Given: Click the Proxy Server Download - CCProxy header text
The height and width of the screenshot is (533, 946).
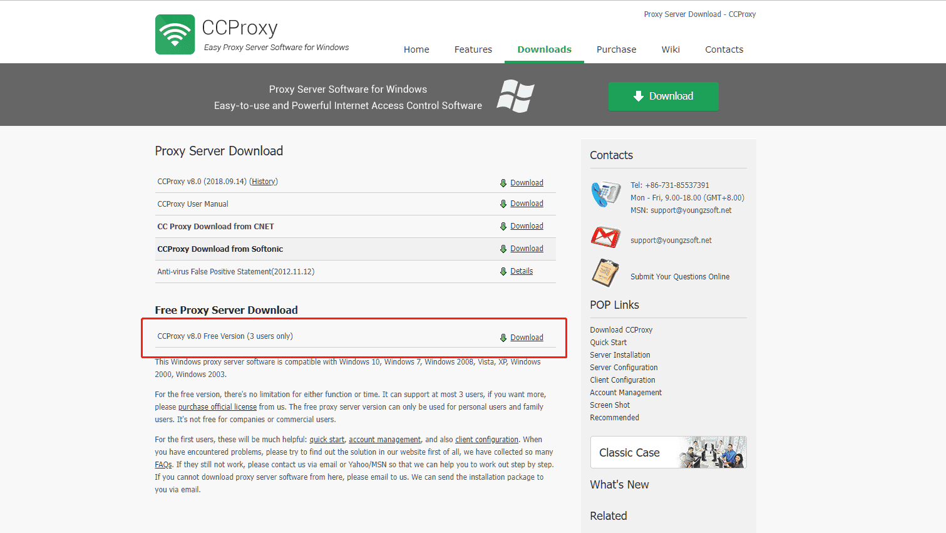Looking at the screenshot, I should tap(700, 14).
